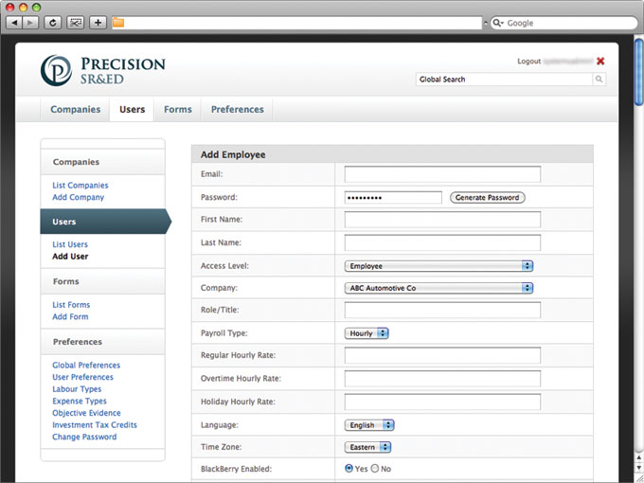644x483 pixels.
Task: Click the Google search magnifier icon
Action: click(497, 23)
